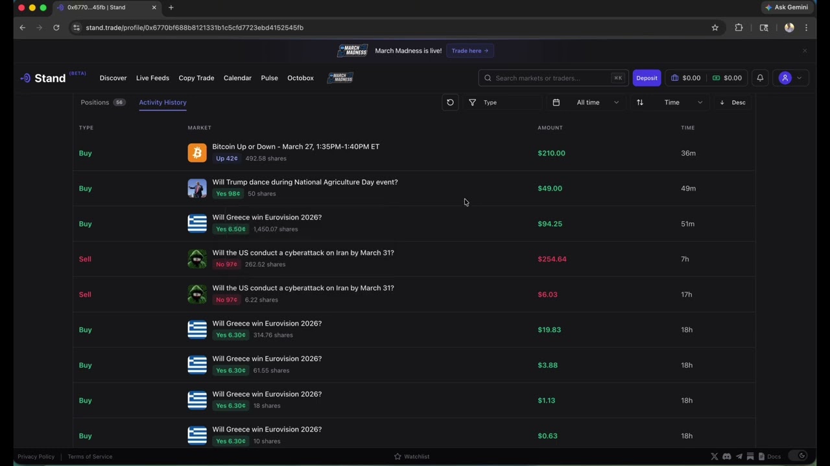The width and height of the screenshot is (830, 466).
Task: Toggle Desc sort order
Action: pos(733,102)
